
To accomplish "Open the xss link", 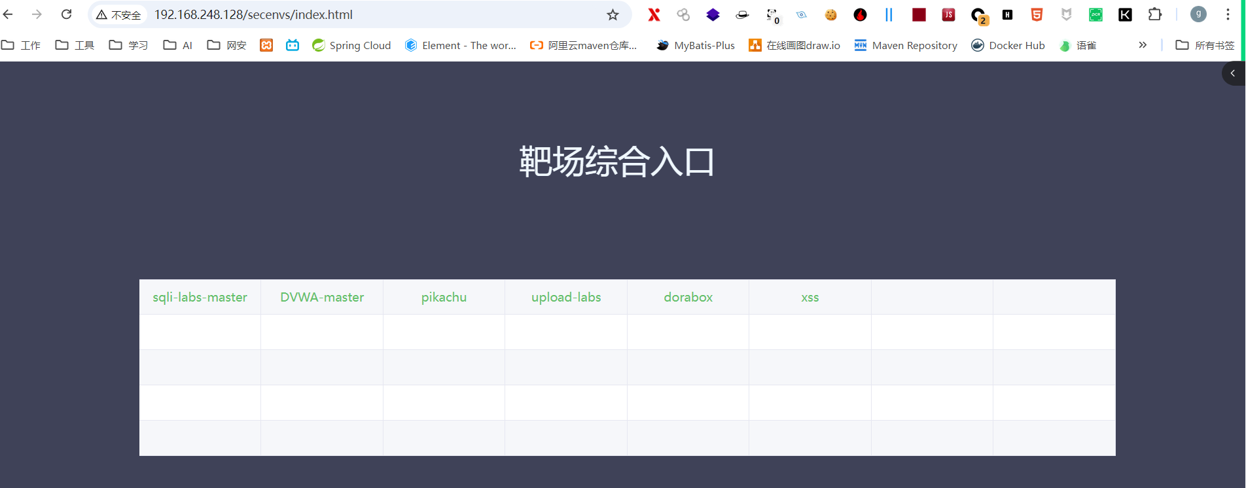I will [810, 297].
